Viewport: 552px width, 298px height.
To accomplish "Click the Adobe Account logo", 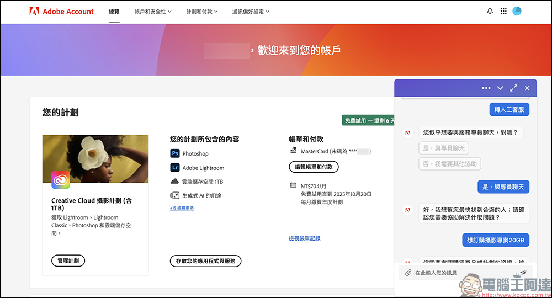I will 61,11.
